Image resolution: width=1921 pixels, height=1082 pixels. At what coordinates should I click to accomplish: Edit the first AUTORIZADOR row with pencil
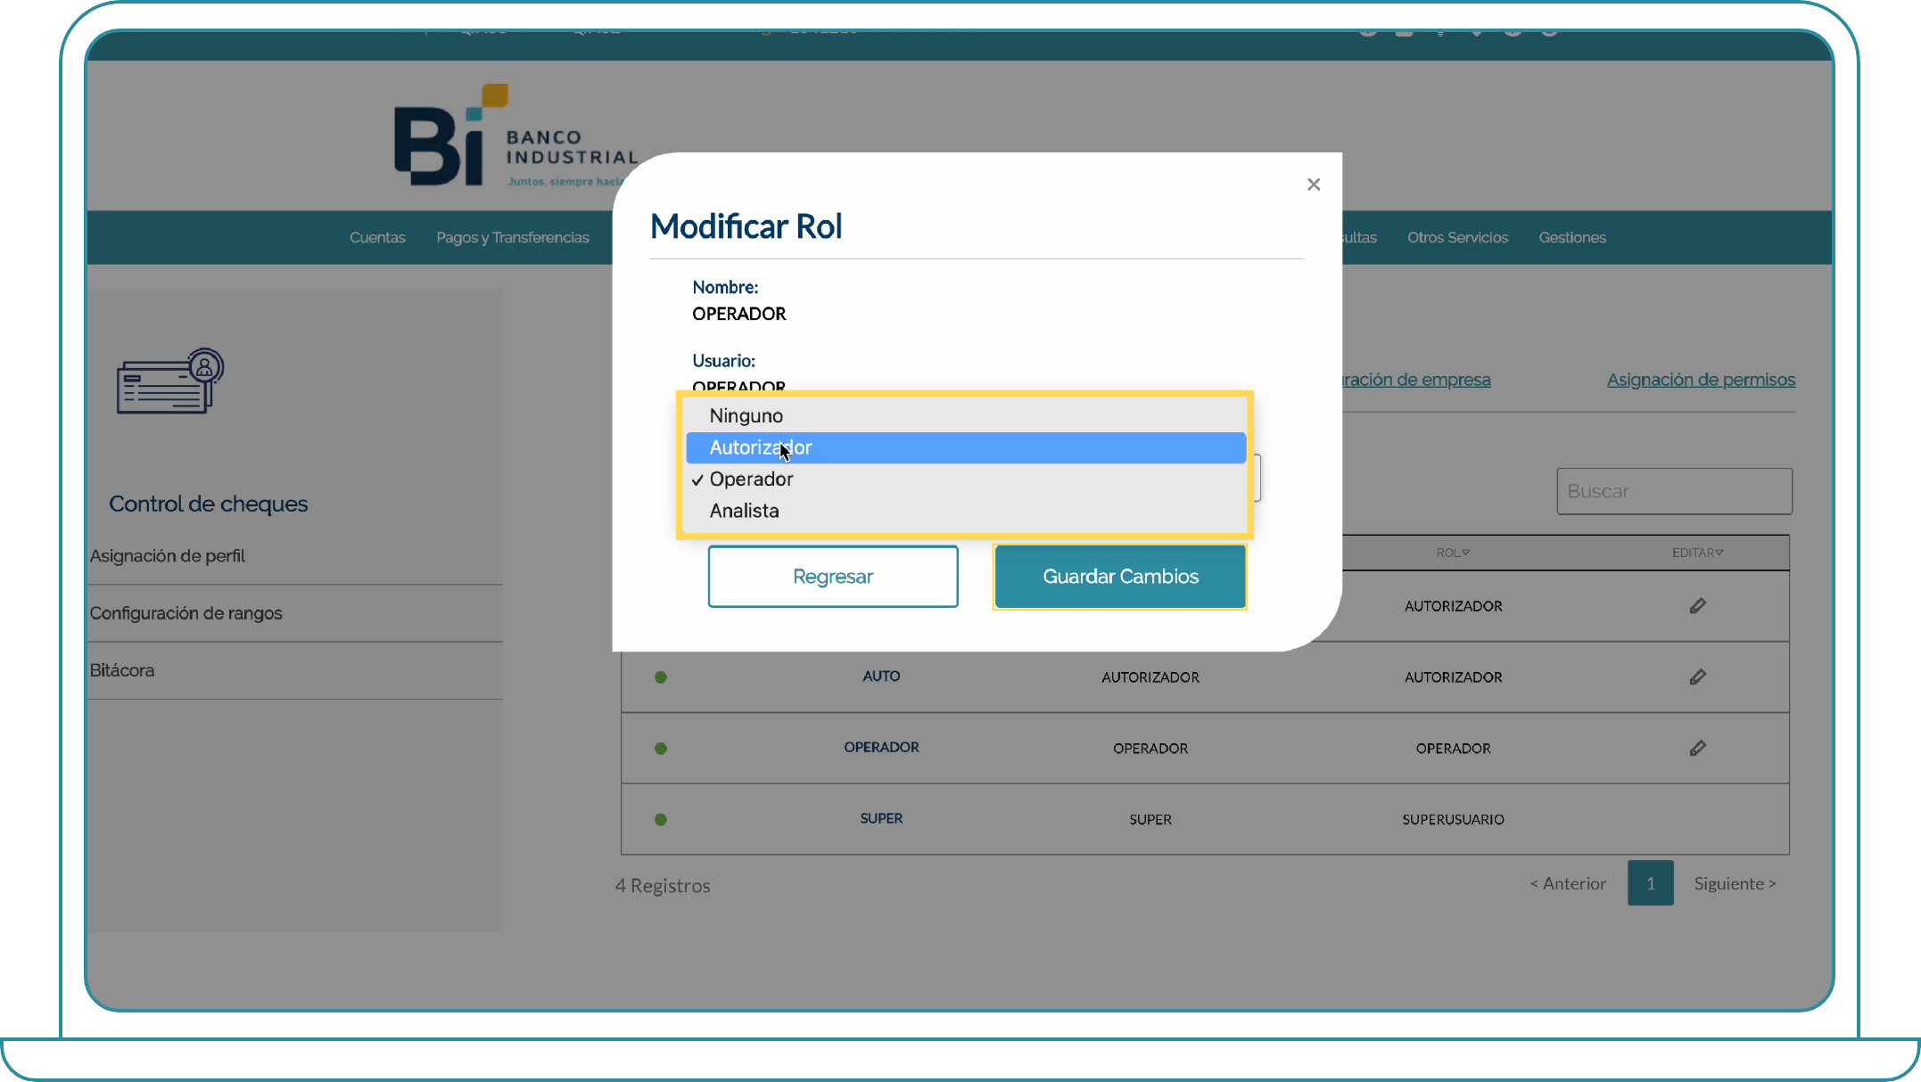(1697, 606)
